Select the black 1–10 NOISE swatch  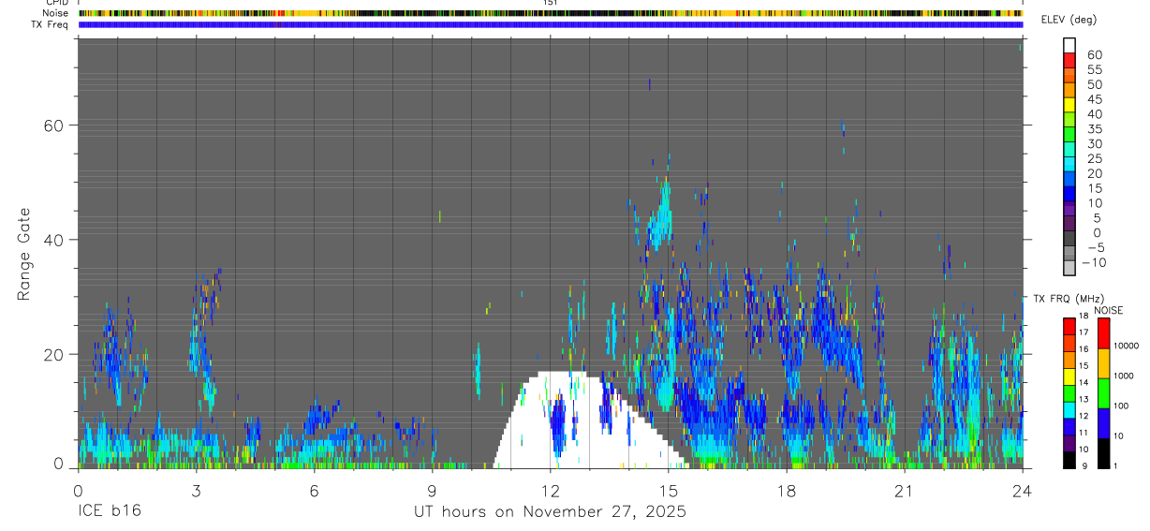[1104, 453]
